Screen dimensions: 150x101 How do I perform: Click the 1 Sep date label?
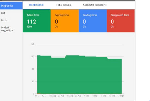coord(86,96)
